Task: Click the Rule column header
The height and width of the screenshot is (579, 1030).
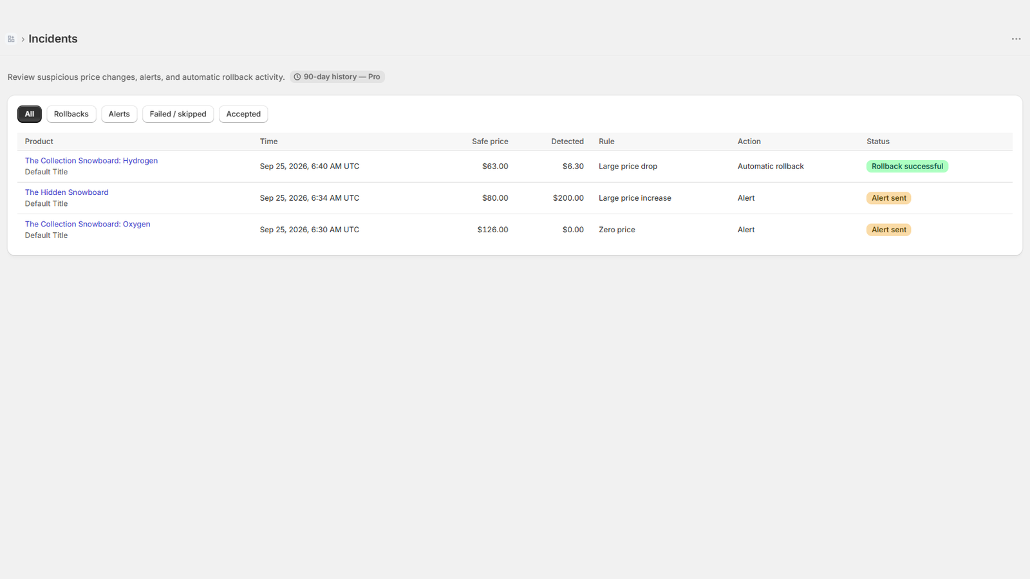Action: tap(606, 142)
